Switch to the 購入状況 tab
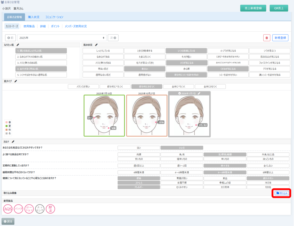The width and height of the screenshot is (294, 226). tap(34, 17)
